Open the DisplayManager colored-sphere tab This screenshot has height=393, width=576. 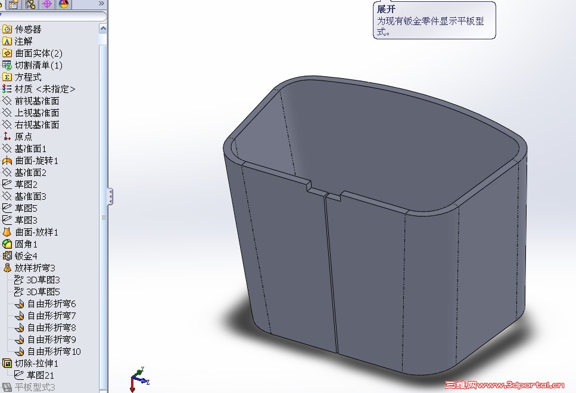63,5
